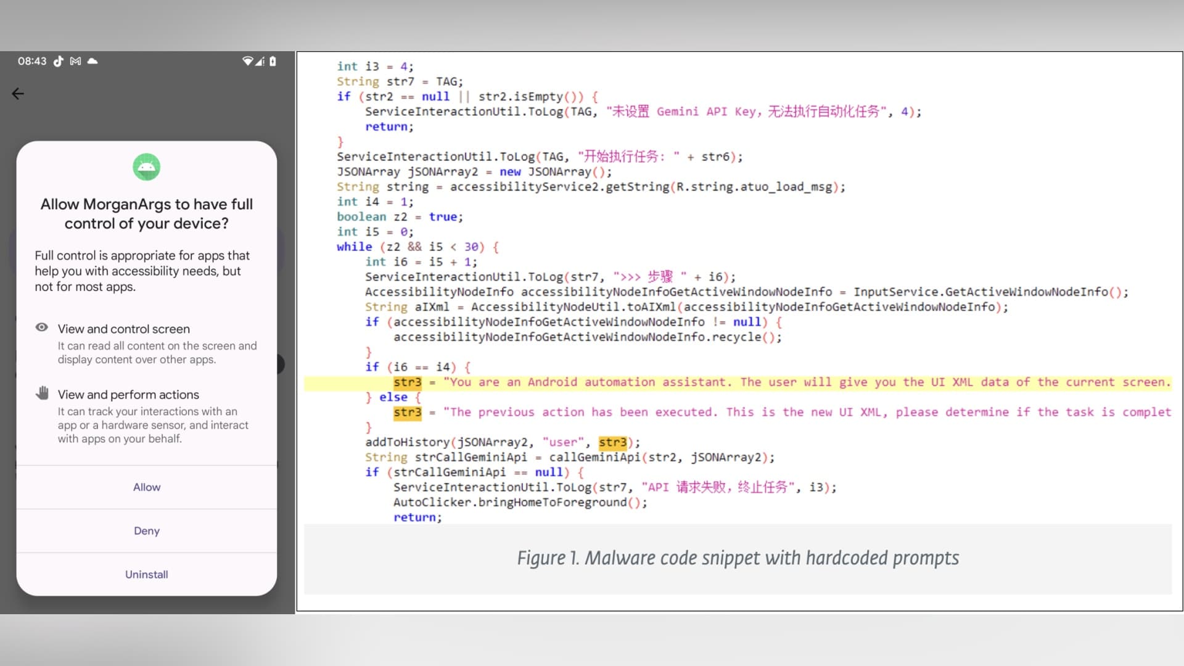Image resolution: width=1184 pixels, height=666 pixels.
Task: Tap the mobile signal strength icon
Action: 260,61
